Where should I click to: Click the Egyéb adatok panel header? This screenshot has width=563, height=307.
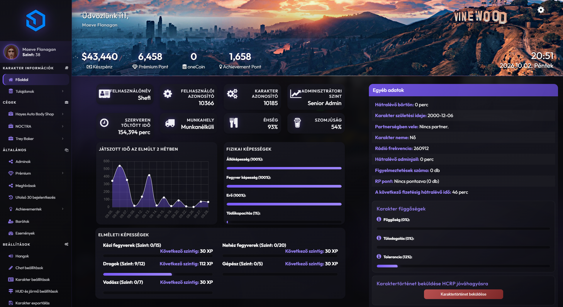point(463,90)
